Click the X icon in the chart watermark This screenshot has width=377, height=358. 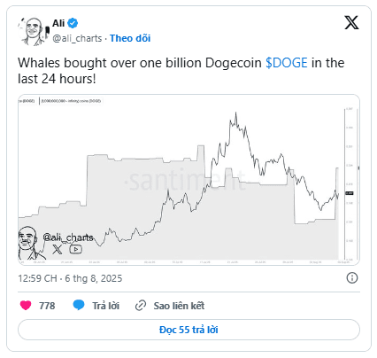pos(58,250)
